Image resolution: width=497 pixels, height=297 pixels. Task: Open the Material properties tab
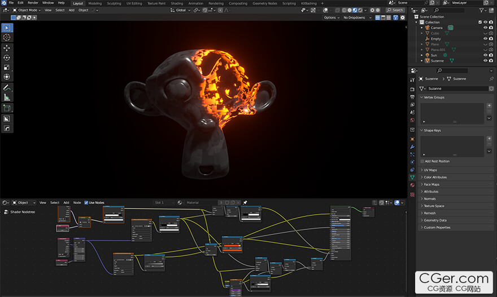coord(412,185)
